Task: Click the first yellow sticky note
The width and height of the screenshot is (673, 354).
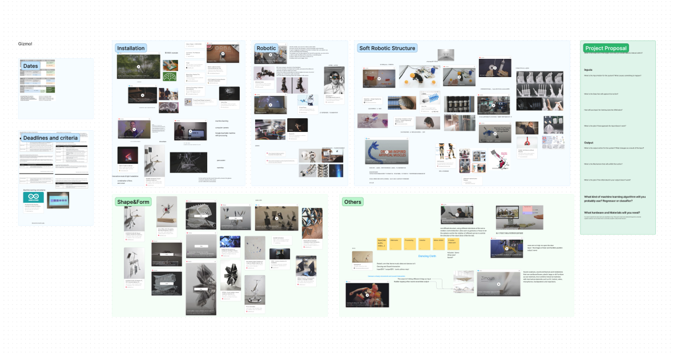Action: click(382, 243)
